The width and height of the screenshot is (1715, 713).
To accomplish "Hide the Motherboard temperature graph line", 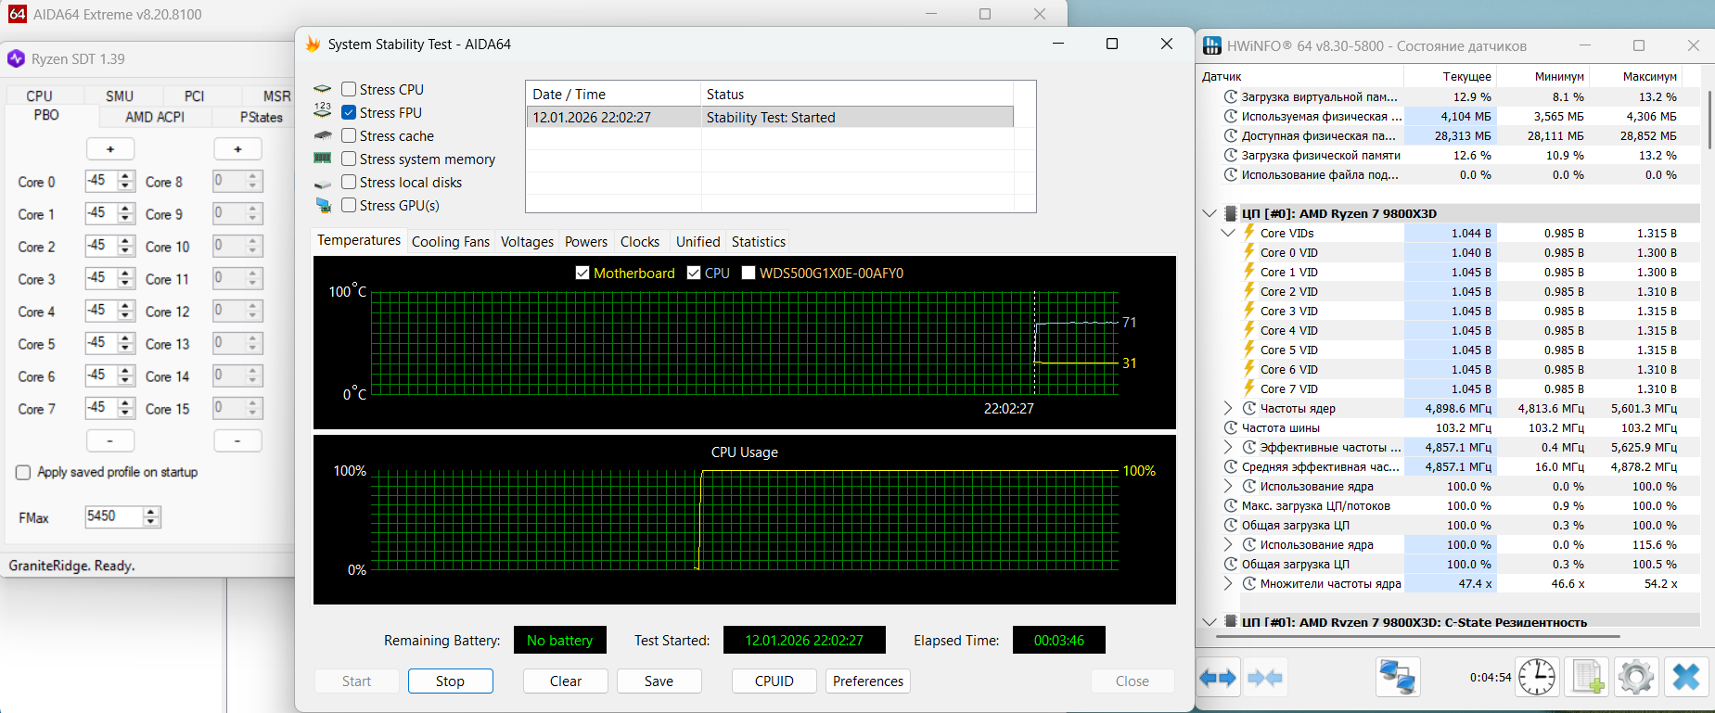I will tap(582, 273).
